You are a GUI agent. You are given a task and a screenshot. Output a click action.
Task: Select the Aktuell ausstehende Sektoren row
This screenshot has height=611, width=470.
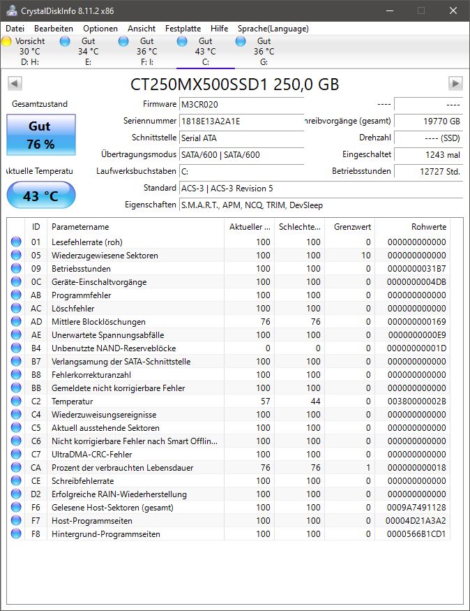(229, 427)
